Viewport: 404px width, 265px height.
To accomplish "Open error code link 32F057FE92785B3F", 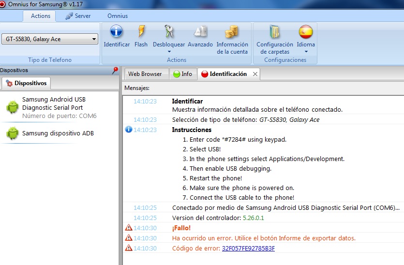I will coord(248,248).
